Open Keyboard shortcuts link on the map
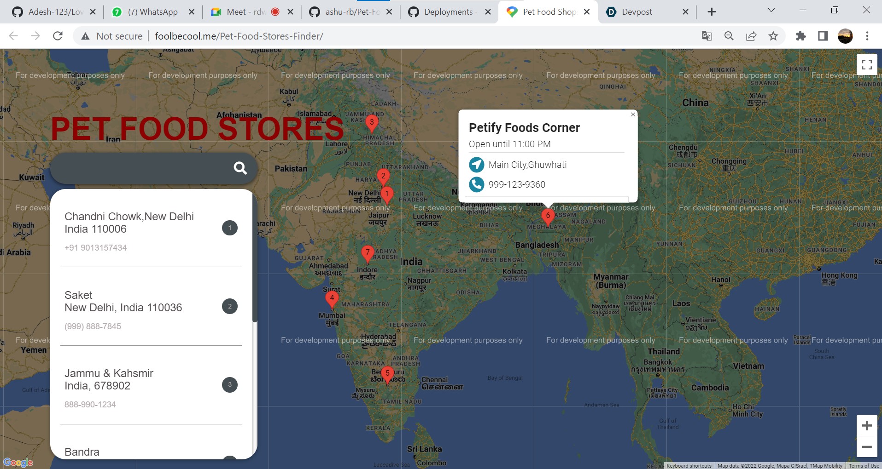The height and width of the screenshot is (469, 882). [689, 466]
